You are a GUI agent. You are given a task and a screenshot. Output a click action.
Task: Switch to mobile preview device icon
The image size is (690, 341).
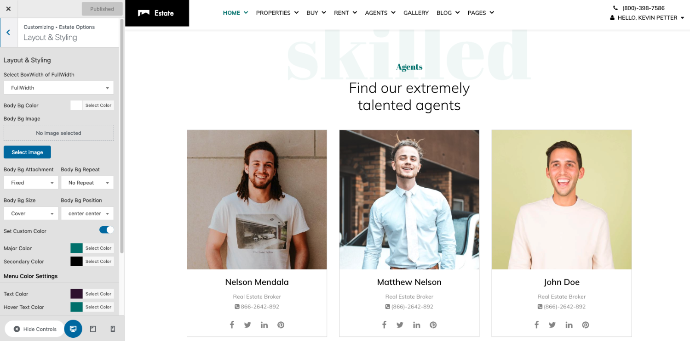tap(113, 329)
